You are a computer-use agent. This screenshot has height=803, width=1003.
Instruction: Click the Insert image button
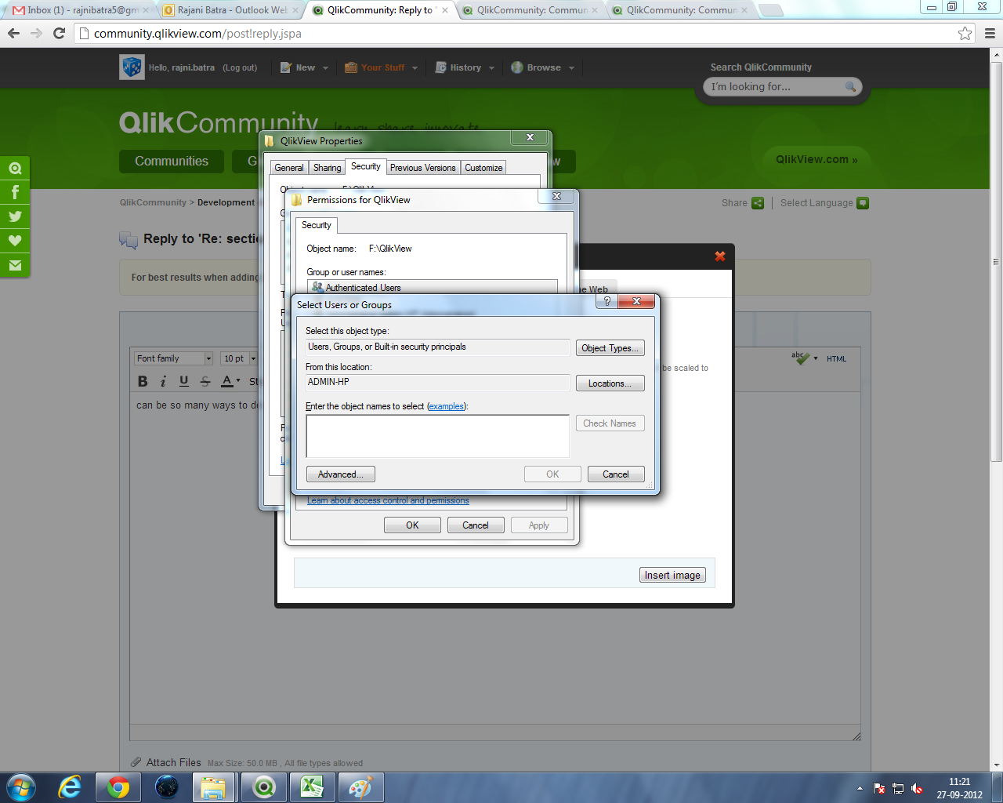(672, 575)
